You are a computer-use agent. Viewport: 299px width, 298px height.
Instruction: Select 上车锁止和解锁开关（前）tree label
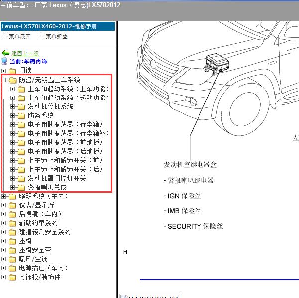click(x=66, y=160)
